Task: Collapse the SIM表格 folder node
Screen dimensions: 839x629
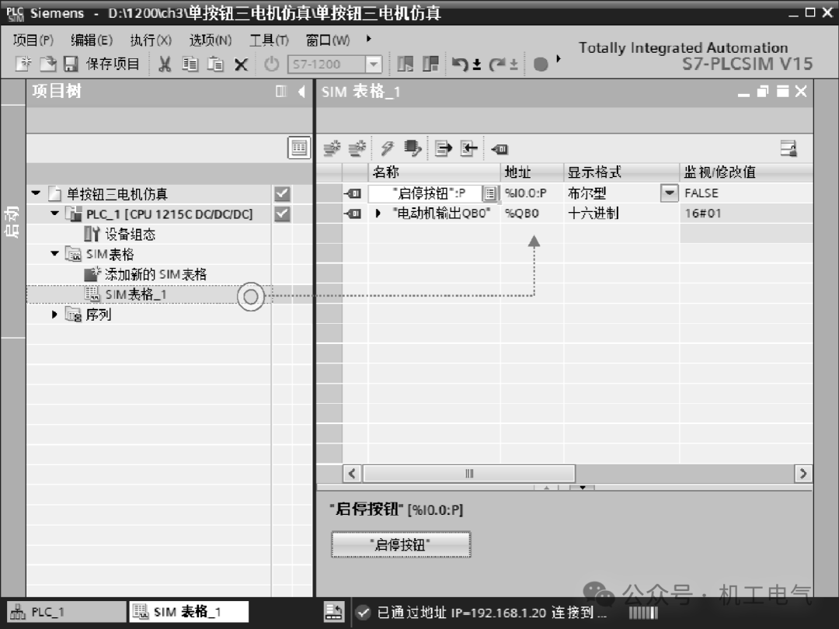Action: click(x=54, y=253)
